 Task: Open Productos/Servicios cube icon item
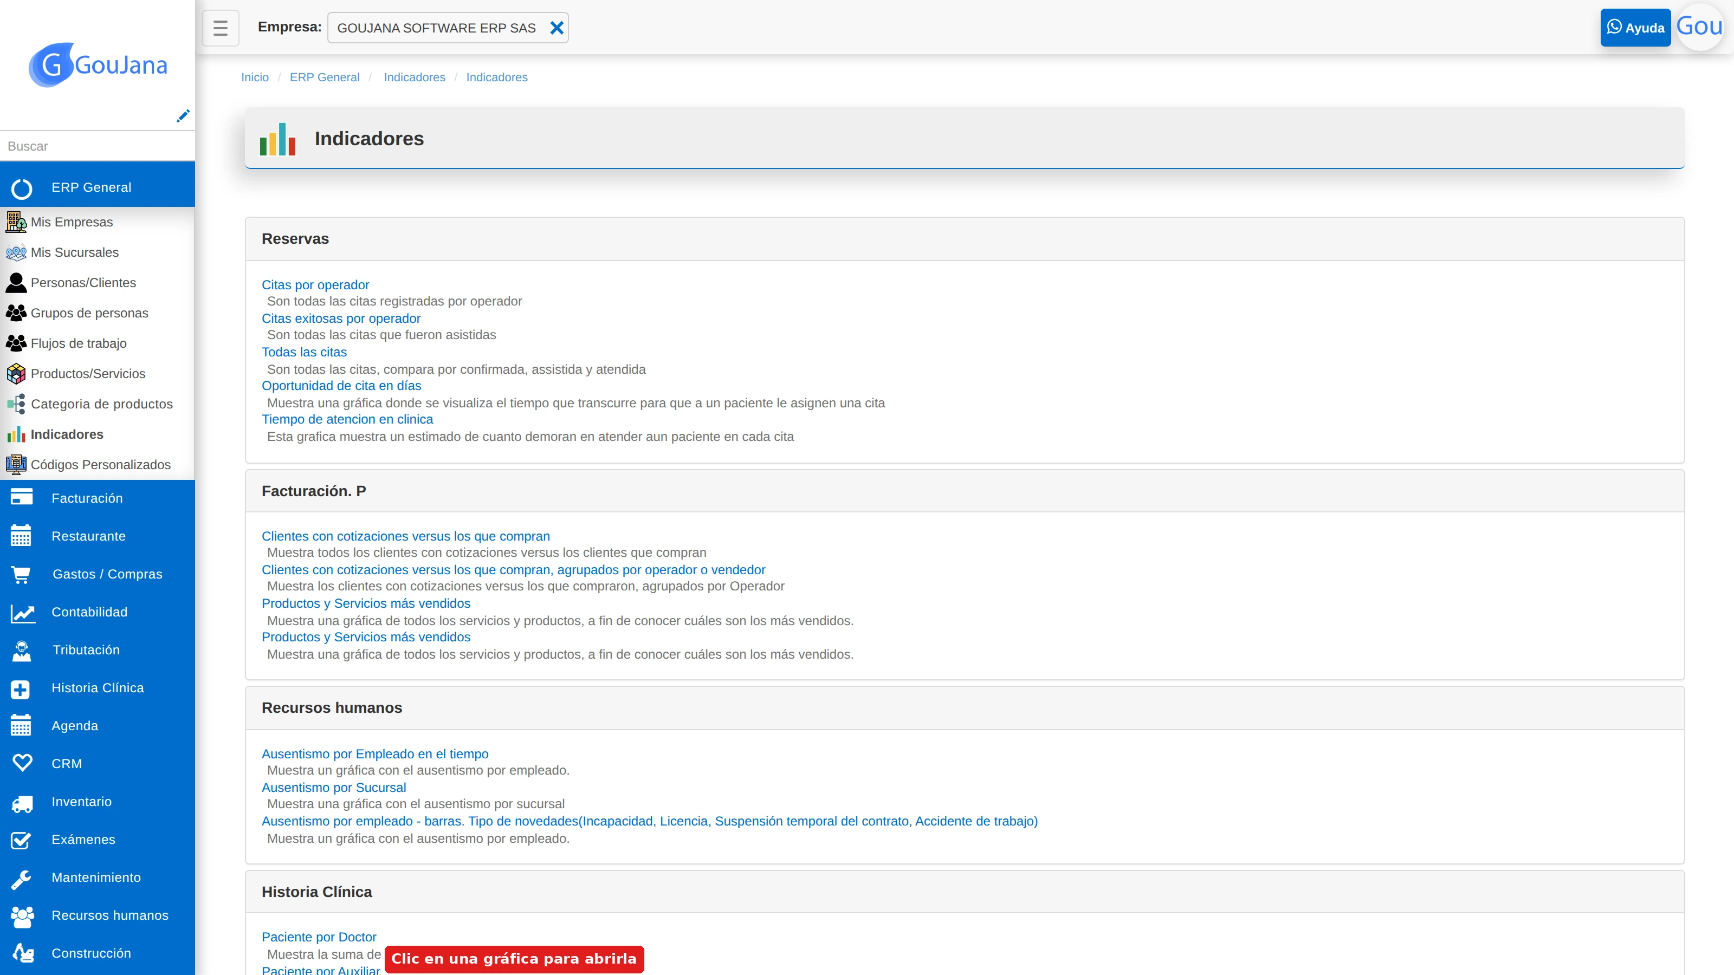click(16, 373)
